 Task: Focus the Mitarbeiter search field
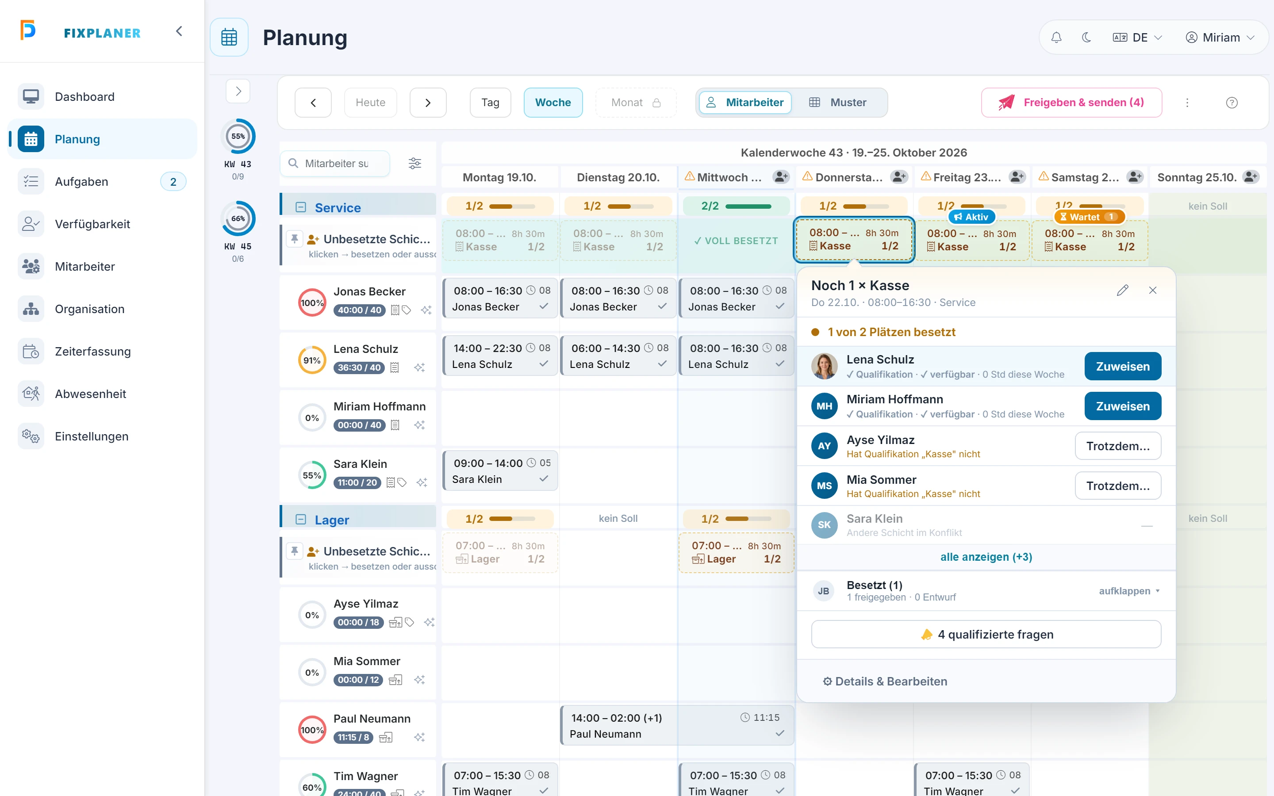click(335, 164)
